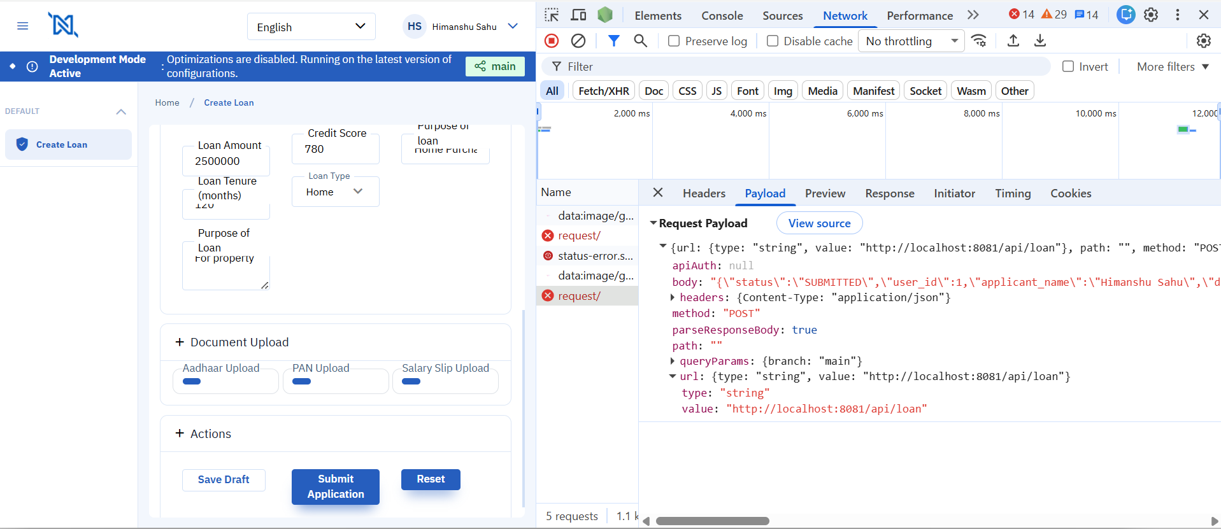
Task: Open More filters dropdown
Action: coord(1173,66)
